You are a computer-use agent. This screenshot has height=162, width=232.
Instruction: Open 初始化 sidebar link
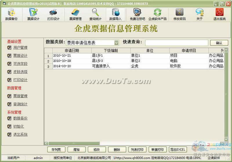click(x=19, y=126)
